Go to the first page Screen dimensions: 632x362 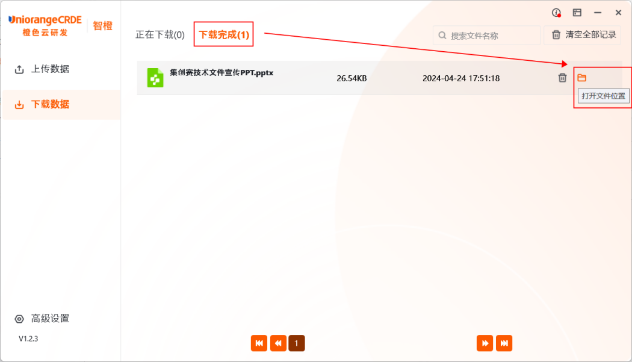[x=259, y=343]
